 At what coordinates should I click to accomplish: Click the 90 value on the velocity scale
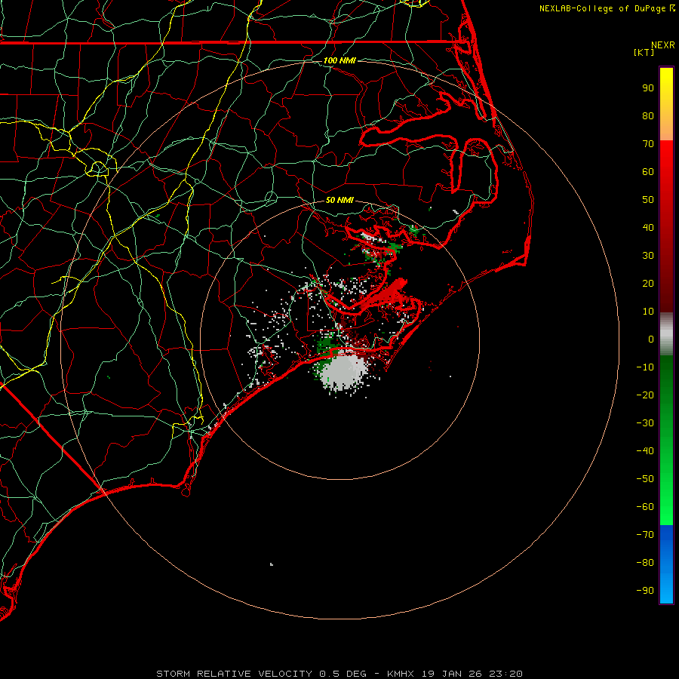648,88
